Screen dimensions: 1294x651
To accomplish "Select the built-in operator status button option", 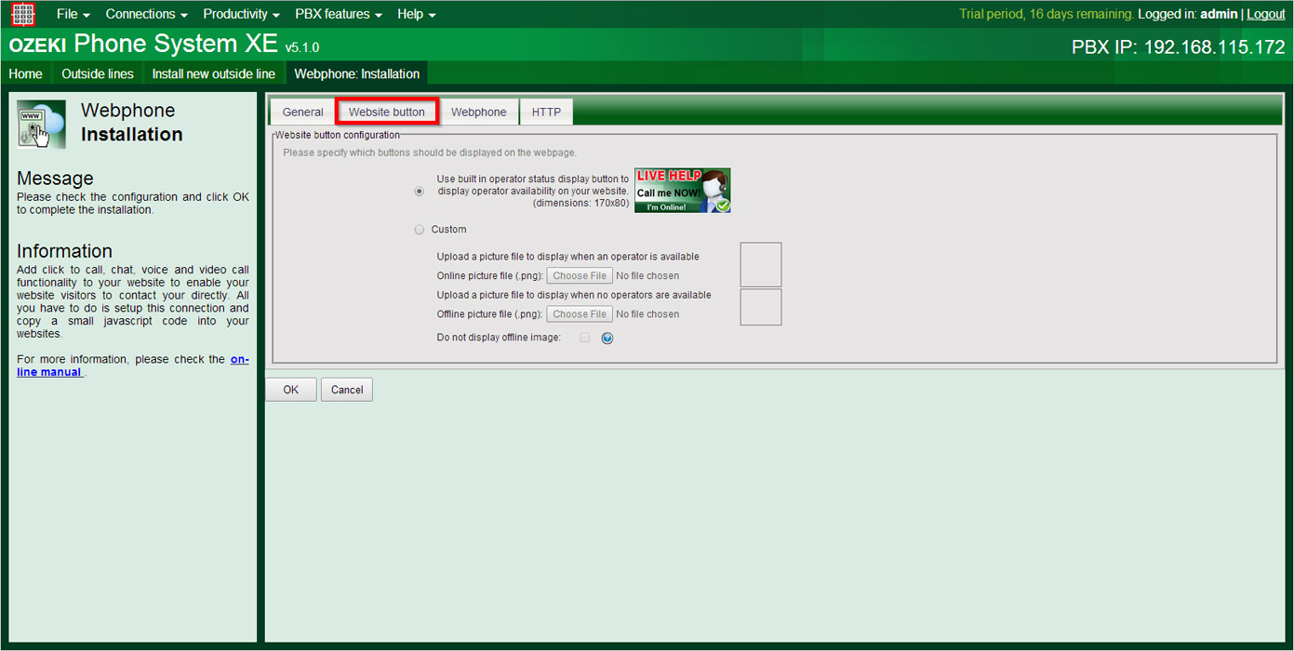I will pos(420,191).
